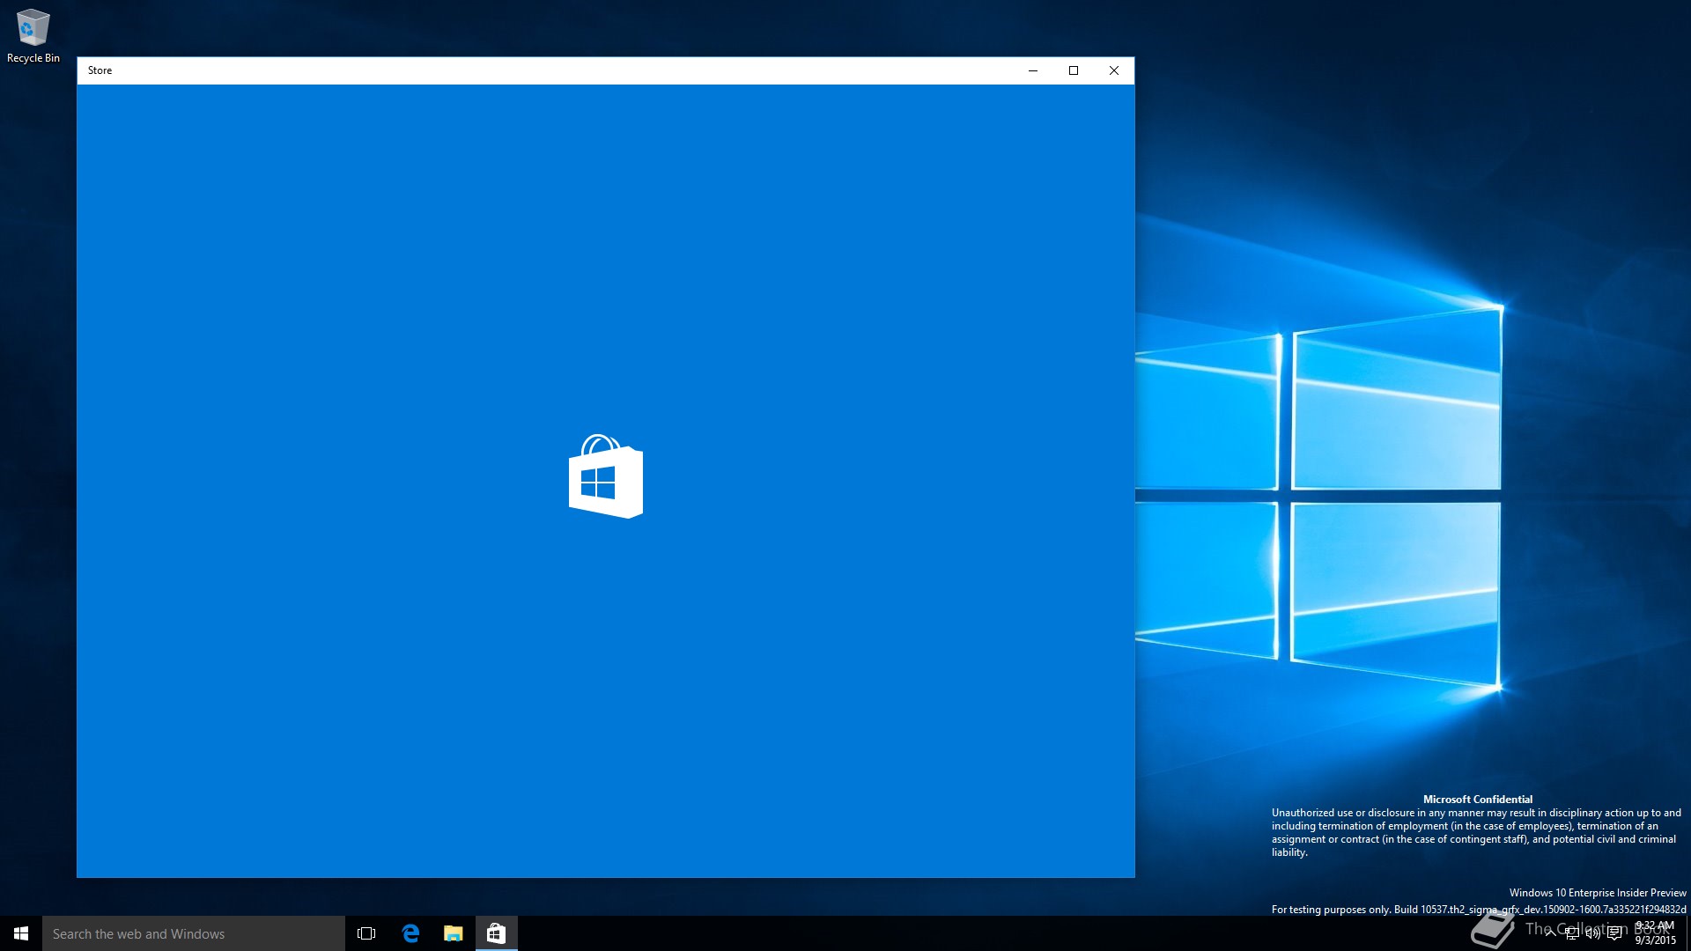Open the Action Center notifications icon

[x=1614, y=933]
